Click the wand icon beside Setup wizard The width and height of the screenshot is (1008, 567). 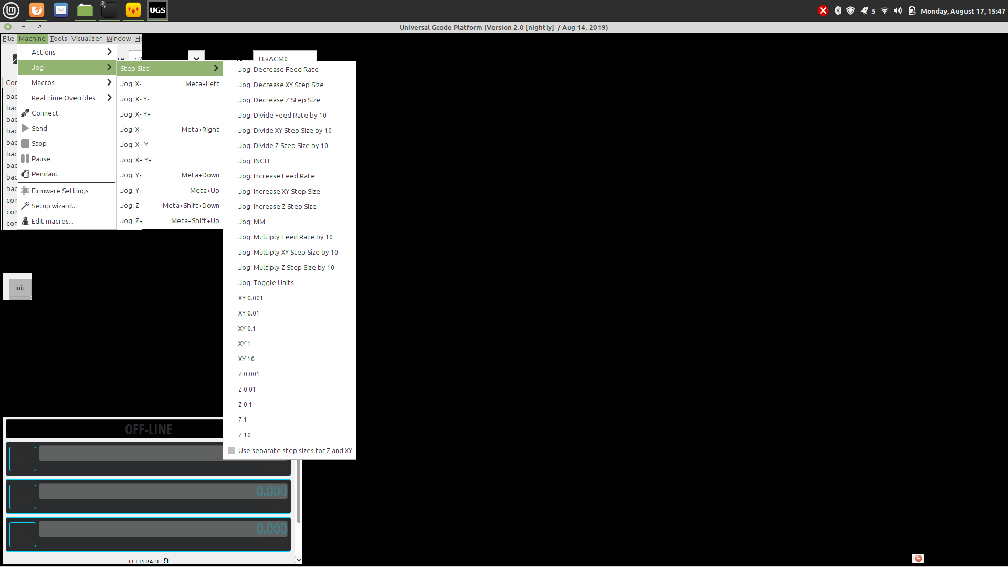pos(25,206)
